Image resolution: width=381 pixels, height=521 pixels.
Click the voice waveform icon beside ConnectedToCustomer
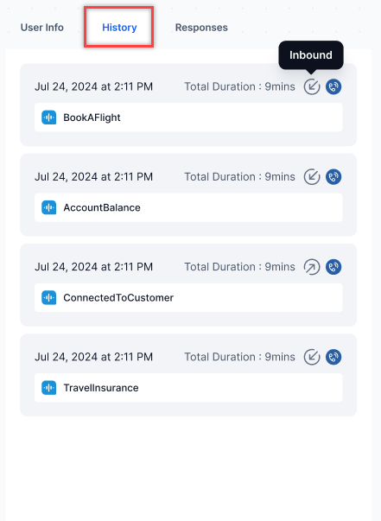click(x=49, y=297)
